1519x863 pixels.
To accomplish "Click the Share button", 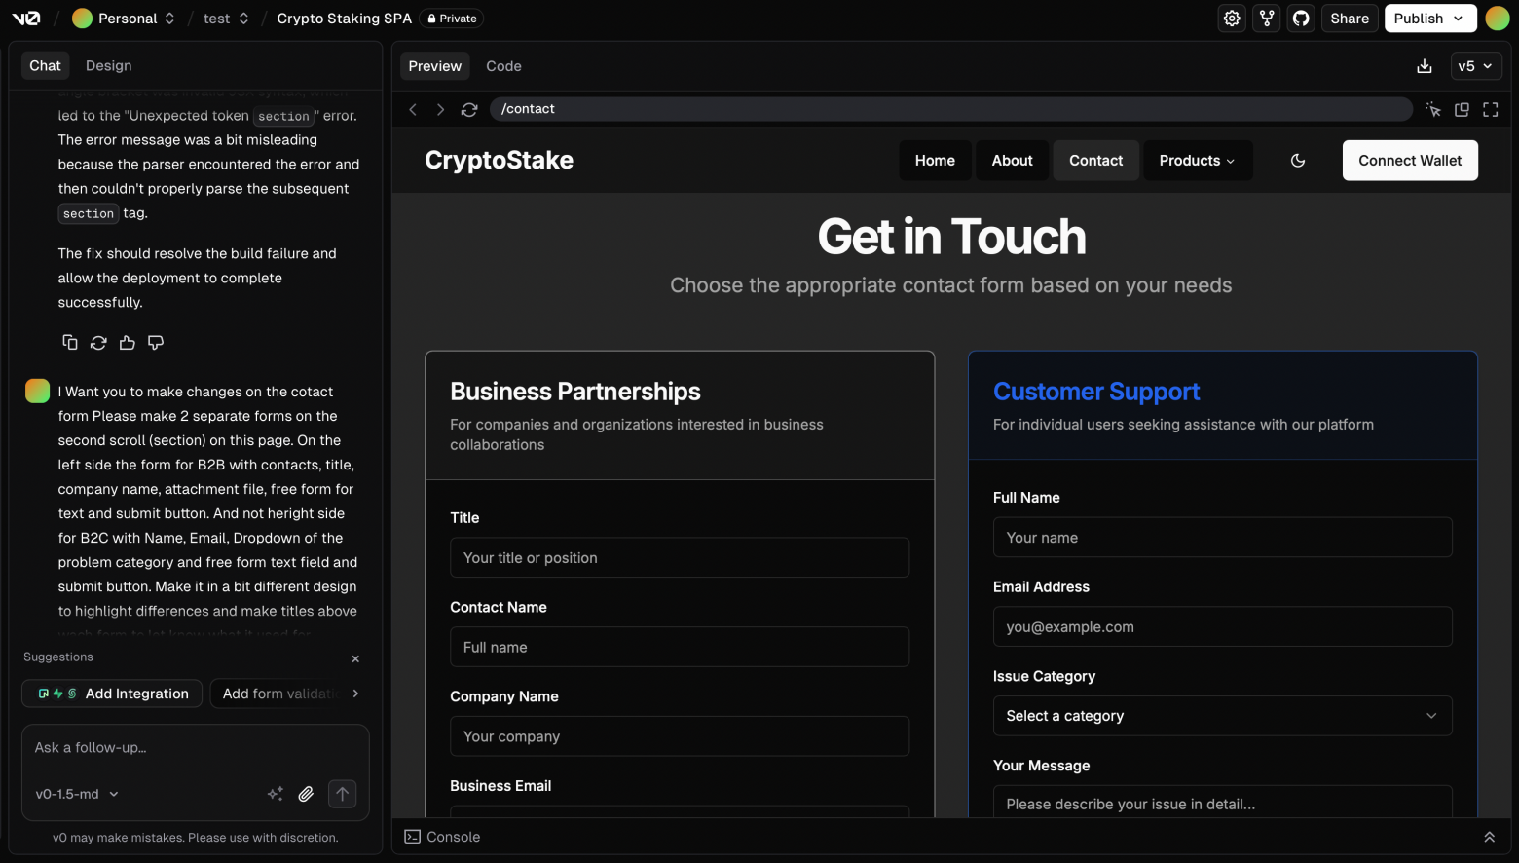I will coord(1349,19).
